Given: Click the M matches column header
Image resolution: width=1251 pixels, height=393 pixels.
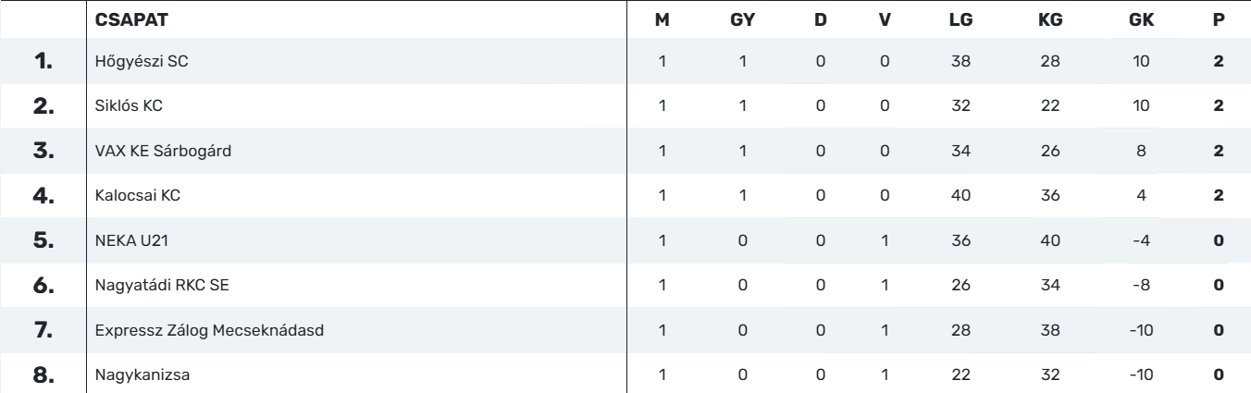Looking at the screenshot, I should pyautogui.click(x=662, y=18).
